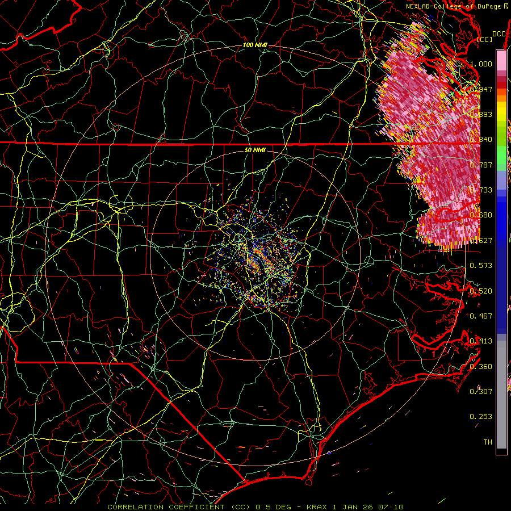Image resolution: width=511 pixels, height=511 pixels.
Task: Select the NEXLAB-College of DuPage header text
Action: coord(453,6)
